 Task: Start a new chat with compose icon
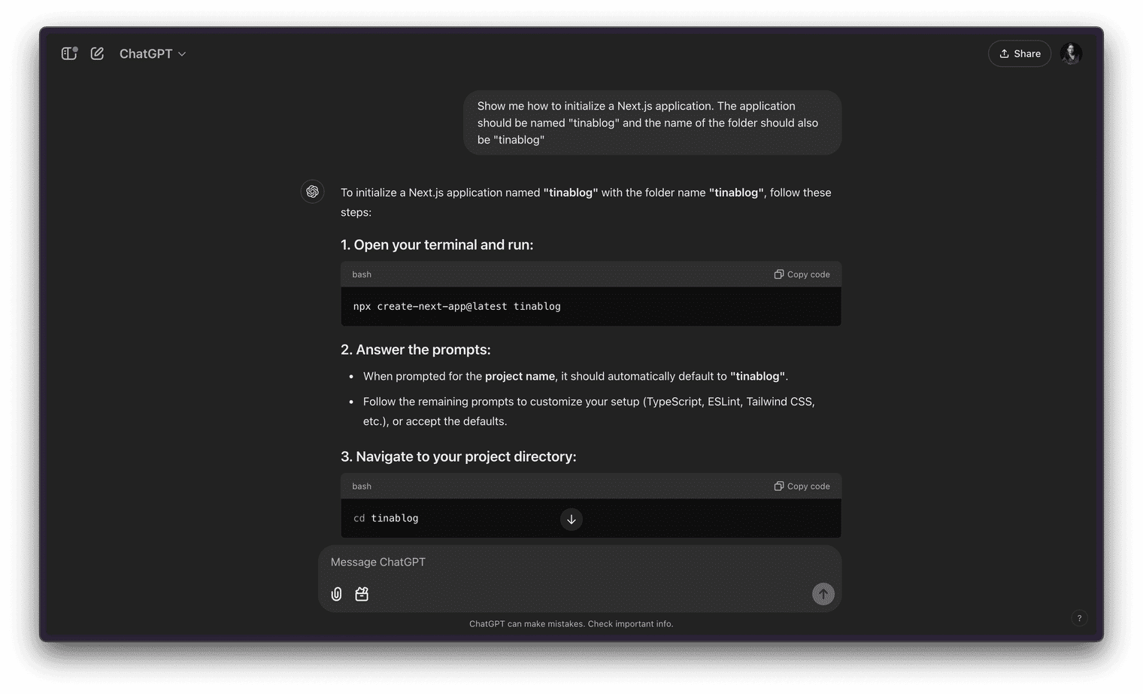97,53
